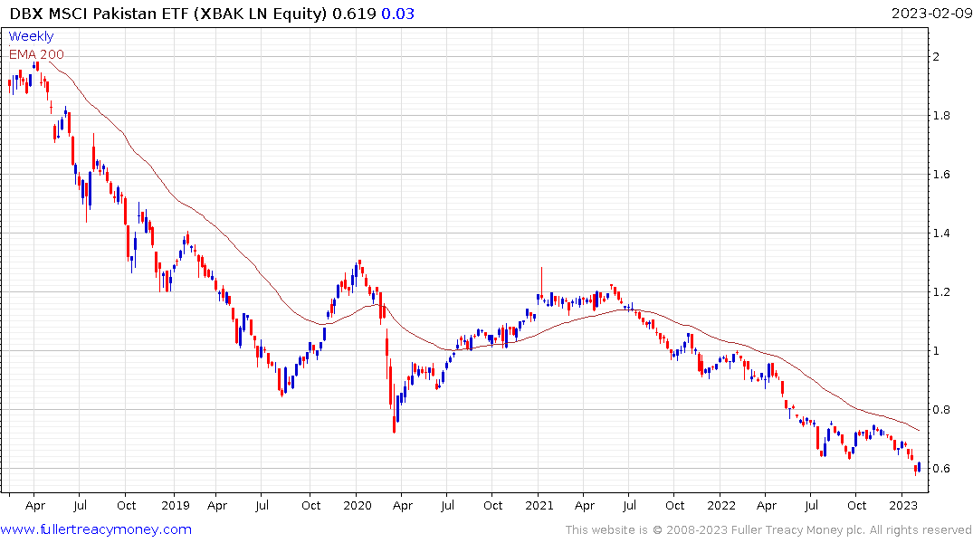Click the x-axis label 2020
The image size is (973, 543).
coord(358,506)
